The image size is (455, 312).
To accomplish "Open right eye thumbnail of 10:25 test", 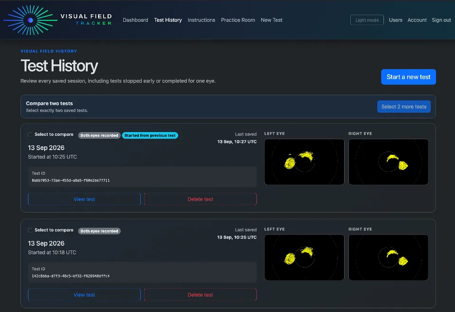I will pos(388,162).
